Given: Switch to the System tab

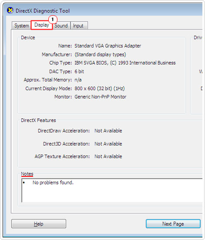Looking at the screenshot, I should click(x=22, y=26).
